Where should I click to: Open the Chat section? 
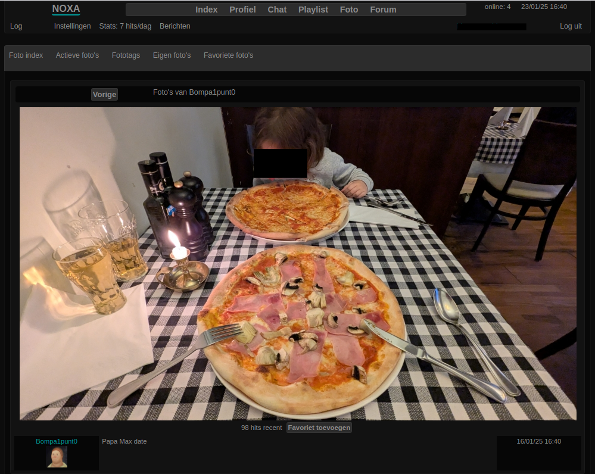(277, 10)
